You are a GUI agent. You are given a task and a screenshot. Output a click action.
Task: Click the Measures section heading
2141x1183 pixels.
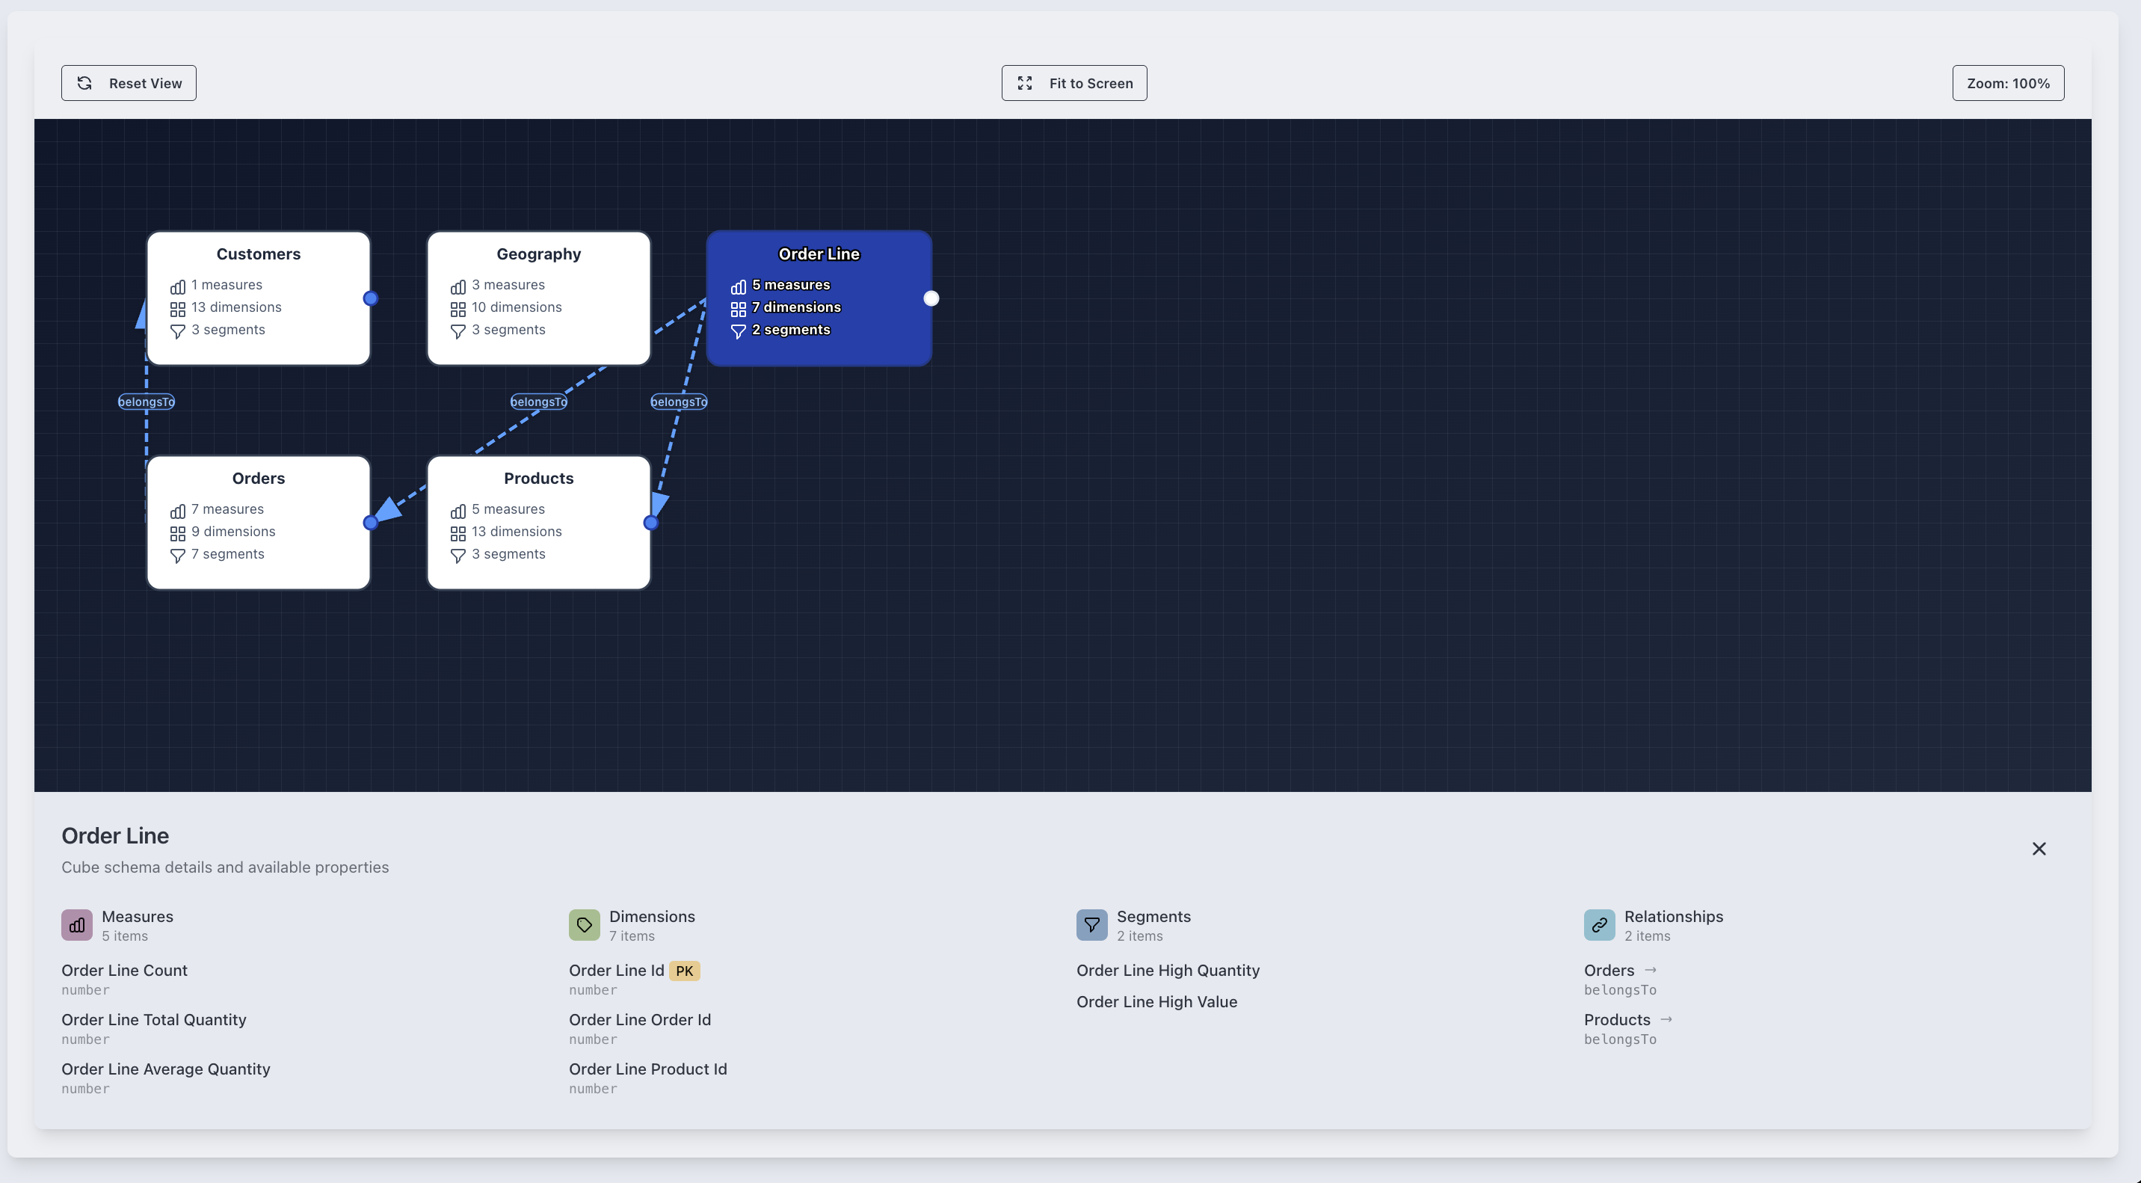click(137, 916)
